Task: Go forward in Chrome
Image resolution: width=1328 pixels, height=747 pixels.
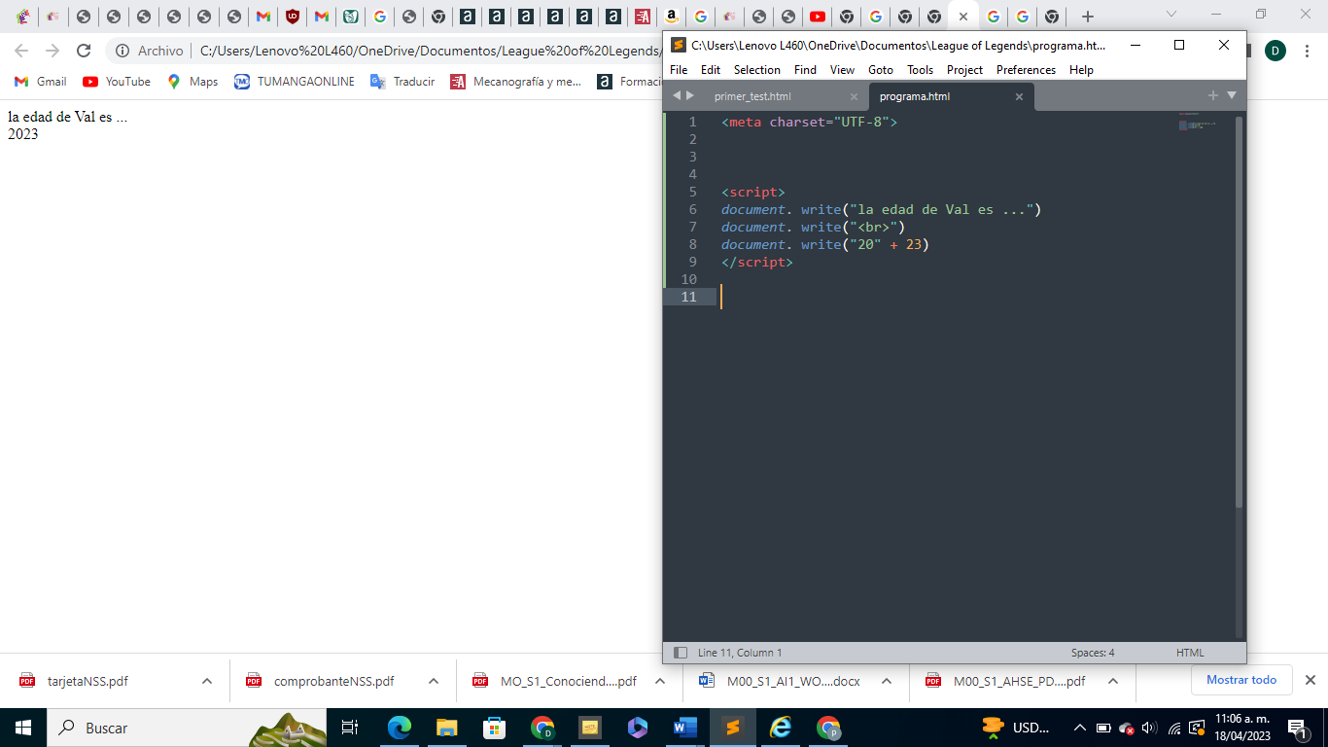Action: click(x=52, y=51)
